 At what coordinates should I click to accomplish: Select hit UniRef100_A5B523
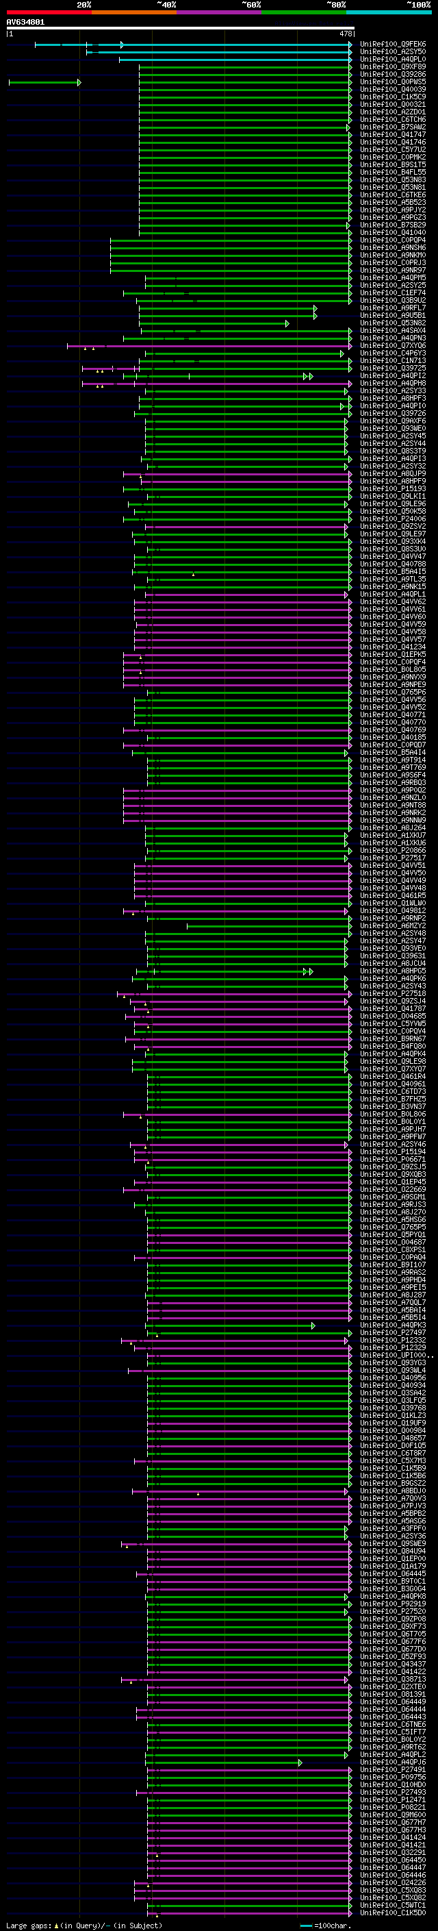pyautogui.click(x=393, y=202)
